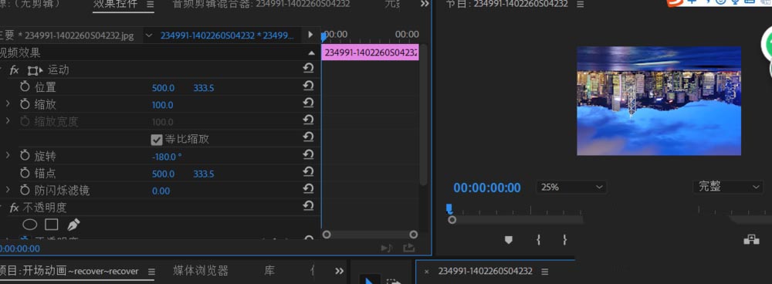772x284 pixels.
Task: Click the export icon beside play-audio
Action: (408, 248)
